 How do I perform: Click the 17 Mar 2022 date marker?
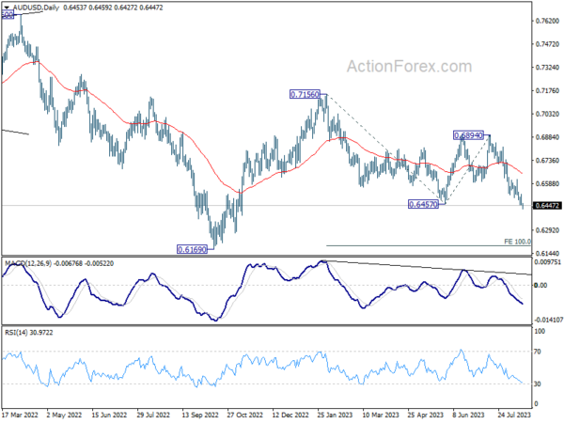pos(20,415)
